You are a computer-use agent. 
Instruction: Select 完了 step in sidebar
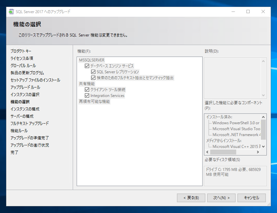(x=14, y=152)
